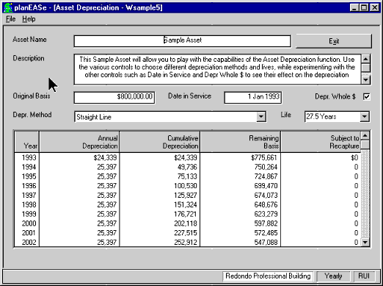The width and height of the screenshot is (383, 286).
Task: Click the table scrollbar thumb
Action: tap(365, 144)
